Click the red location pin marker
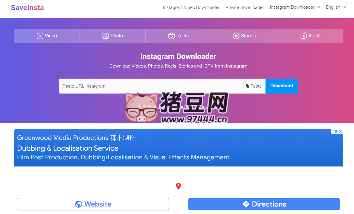Viewport: 354px width, 214px height. coord(178,186)
